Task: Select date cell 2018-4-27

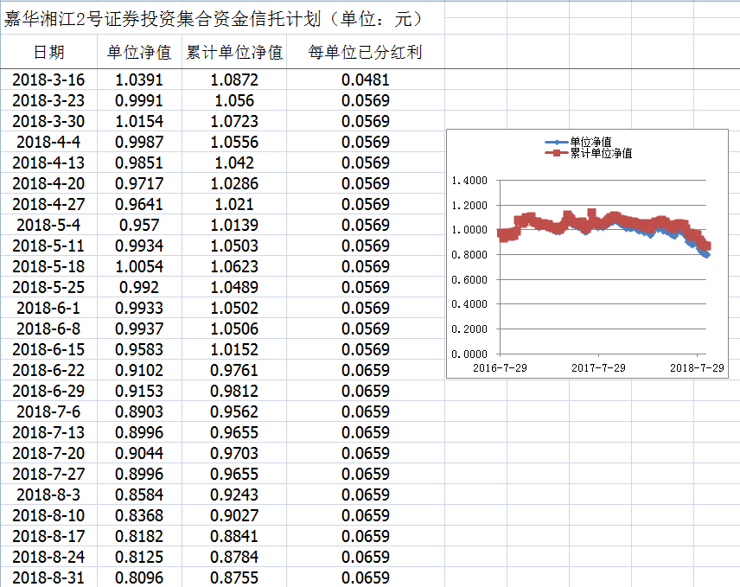Action: tap(48, 204)
